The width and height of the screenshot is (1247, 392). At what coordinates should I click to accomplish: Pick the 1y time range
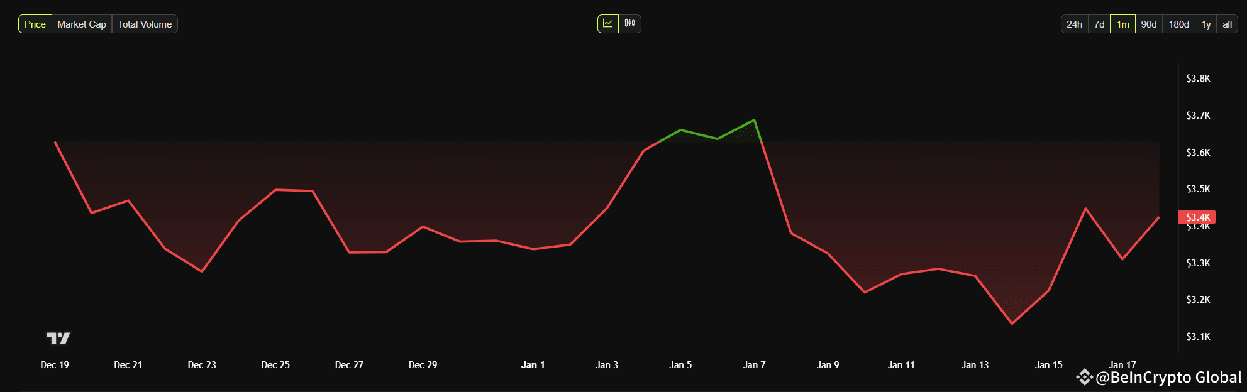(1206, 24)
